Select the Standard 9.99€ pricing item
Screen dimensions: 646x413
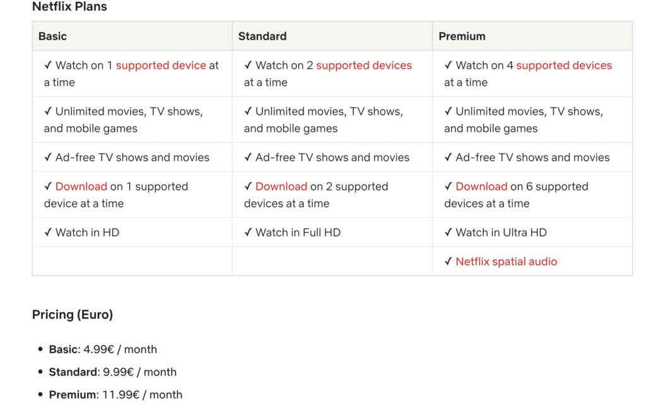(113, 372)
